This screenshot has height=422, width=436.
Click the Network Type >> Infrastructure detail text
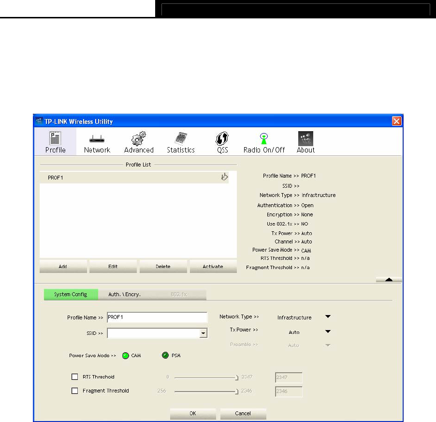point(298,195)
